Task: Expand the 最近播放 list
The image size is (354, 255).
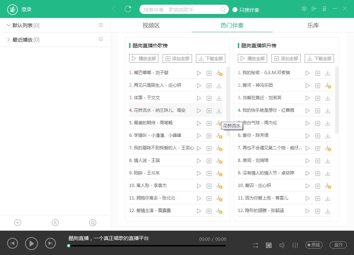Action: tap(9, 39)
